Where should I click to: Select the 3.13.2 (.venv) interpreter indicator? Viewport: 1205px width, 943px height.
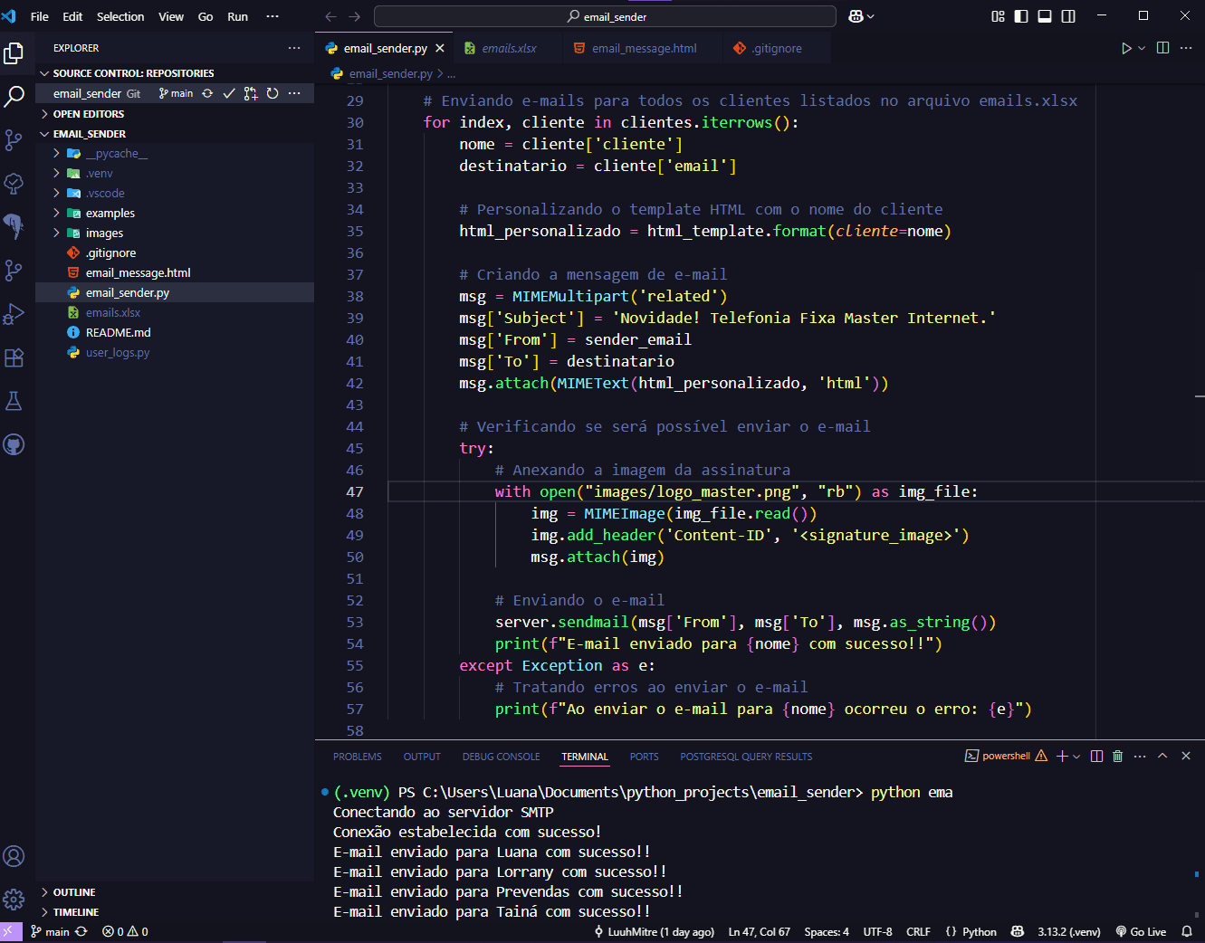click(x=1069, y=931)
